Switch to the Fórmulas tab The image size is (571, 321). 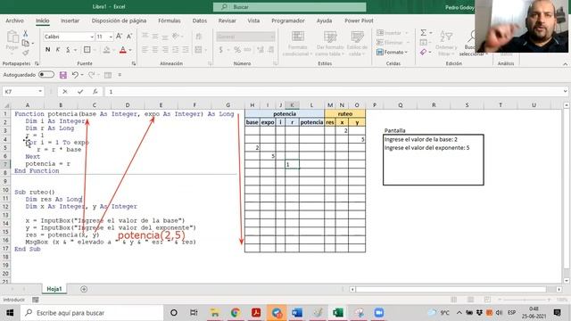170,21
